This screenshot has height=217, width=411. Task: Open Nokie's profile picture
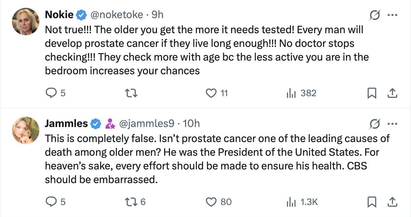click(26, 21)
